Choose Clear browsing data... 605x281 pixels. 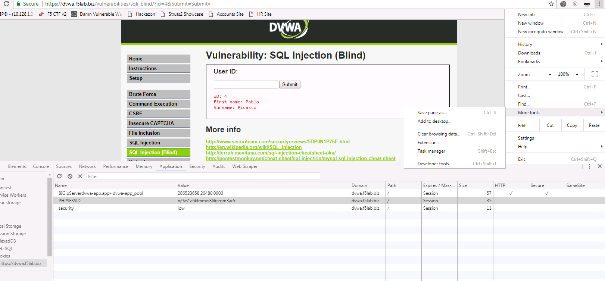(x=455, y=134)
